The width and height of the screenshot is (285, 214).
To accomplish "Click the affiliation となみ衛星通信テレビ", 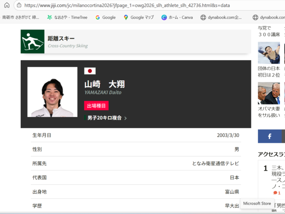I will [x=216, y=163].
